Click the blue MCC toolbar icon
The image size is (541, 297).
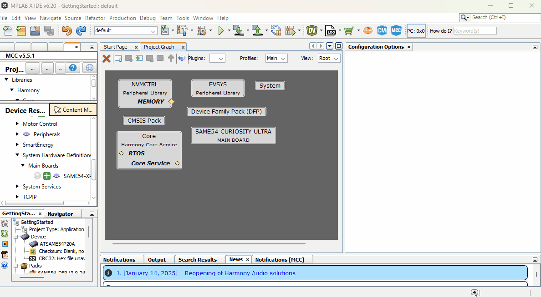[x=396, y=30]
